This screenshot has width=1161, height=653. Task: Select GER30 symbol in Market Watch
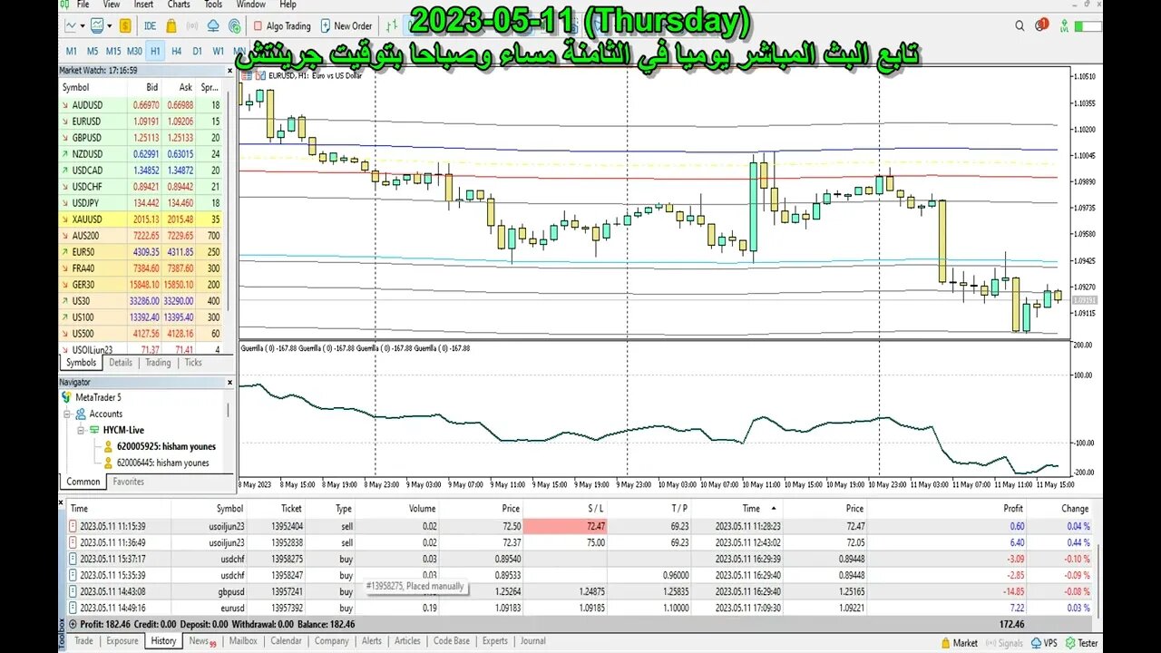tap(141, 284)
